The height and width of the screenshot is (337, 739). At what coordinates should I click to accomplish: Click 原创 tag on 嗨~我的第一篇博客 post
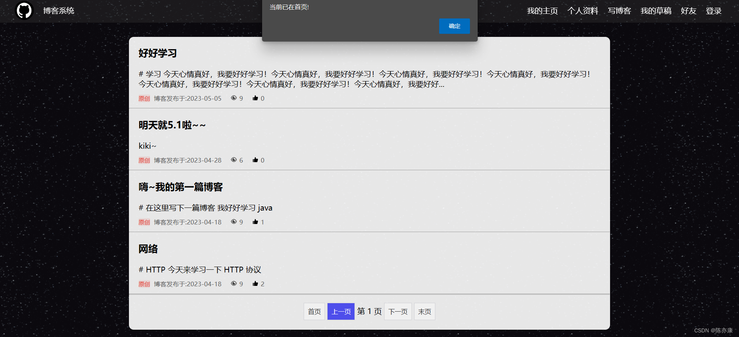point(144,222)
